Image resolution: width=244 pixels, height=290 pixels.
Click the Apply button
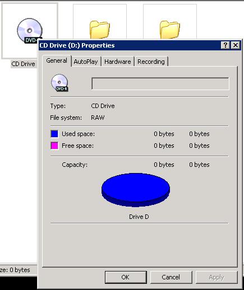coord(217,277)
